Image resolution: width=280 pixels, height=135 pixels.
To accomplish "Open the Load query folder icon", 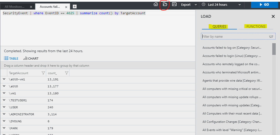I will pyautogui.click(x=165, y=4).
